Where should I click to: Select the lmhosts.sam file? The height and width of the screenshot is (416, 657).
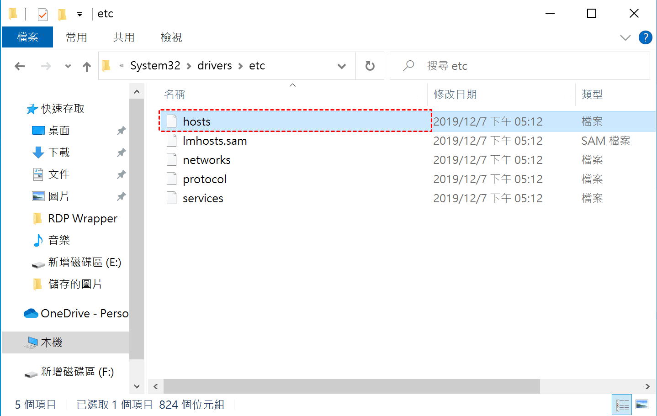coord(408,141)
